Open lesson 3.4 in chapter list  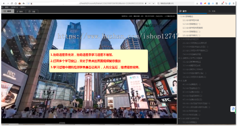tap(194, 73)
